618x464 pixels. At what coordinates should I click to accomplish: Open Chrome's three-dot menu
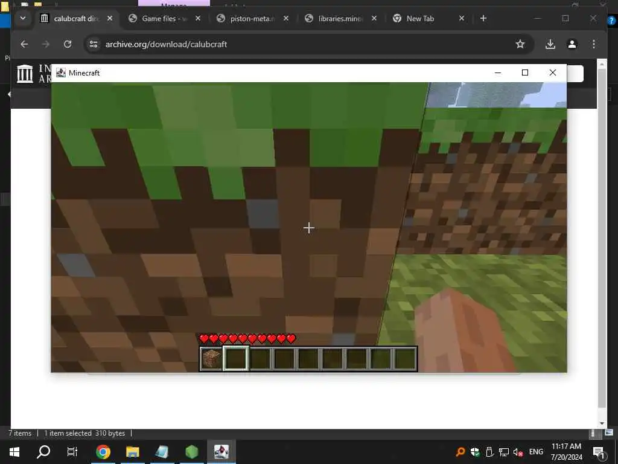pyautogui.click(x=594, y=44)
